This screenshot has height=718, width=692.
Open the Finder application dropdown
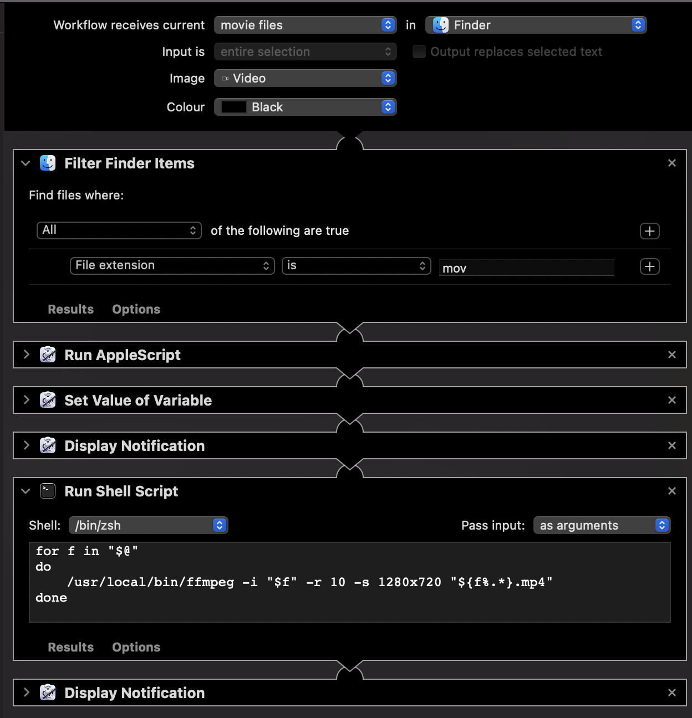(536, 25)
